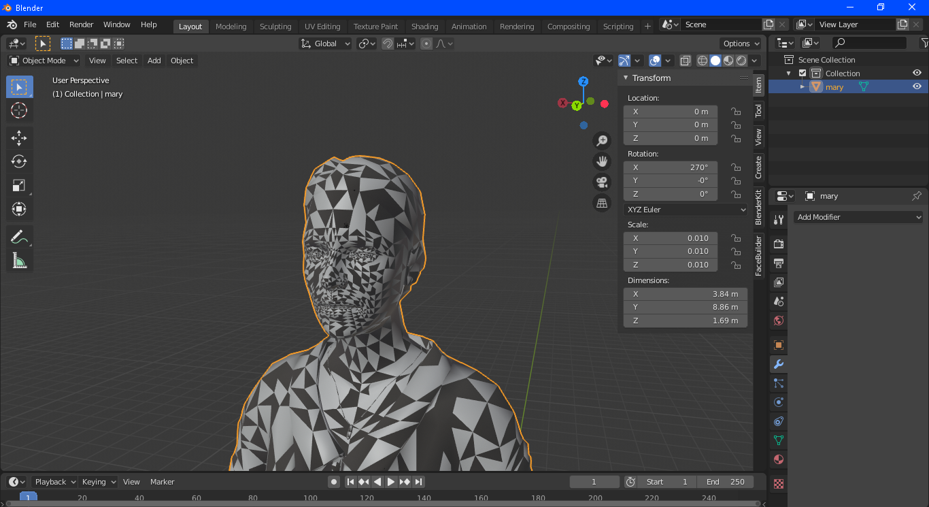Toggle X-ray mode

point(686,61)
